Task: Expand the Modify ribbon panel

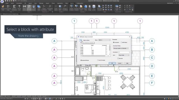Action: point(62,12)
